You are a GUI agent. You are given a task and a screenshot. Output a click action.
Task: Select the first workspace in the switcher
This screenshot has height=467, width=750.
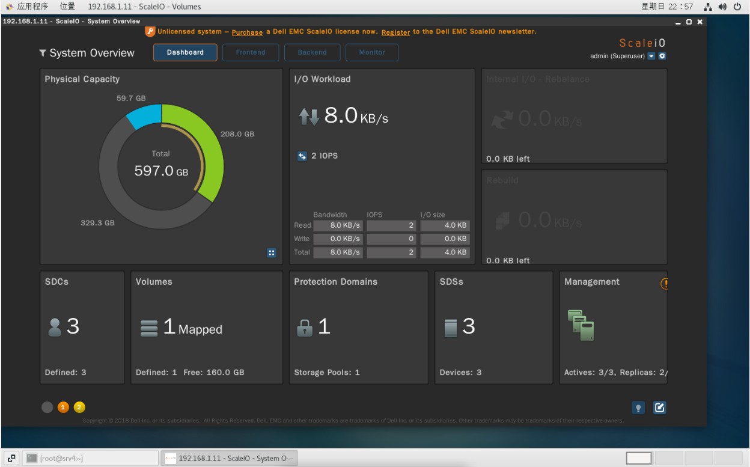[x=639, y=458]
